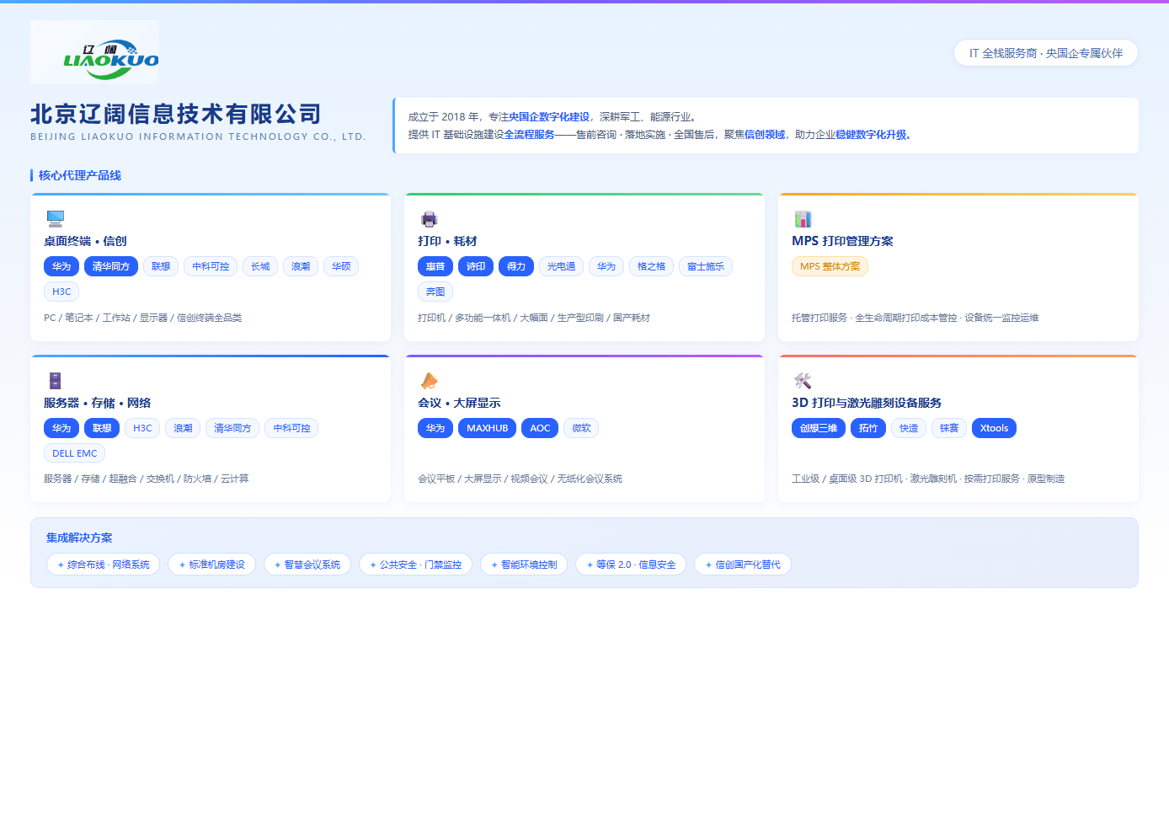Click the tools icon on 3D 打印 card
Image resolution: width=1169 pixels, height=835 pixels.
tap(803, 381)
